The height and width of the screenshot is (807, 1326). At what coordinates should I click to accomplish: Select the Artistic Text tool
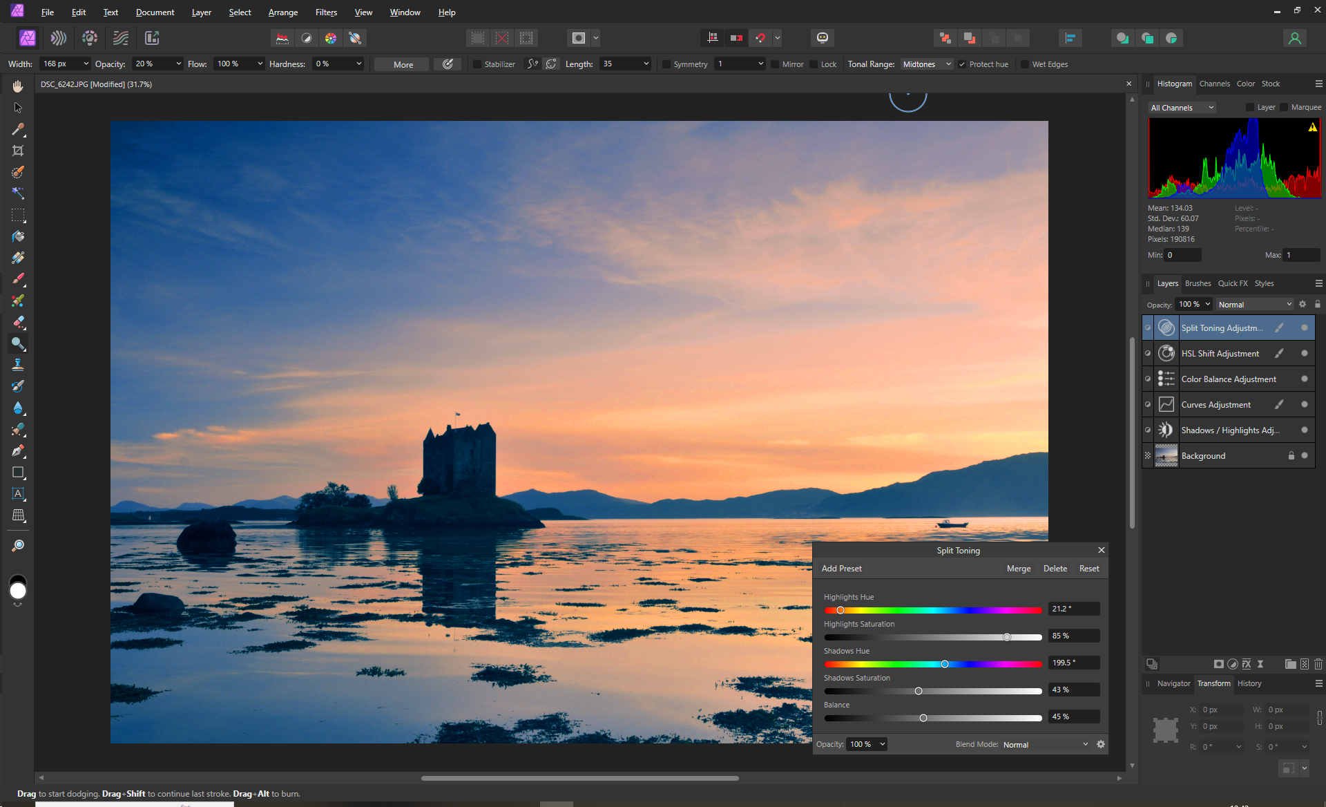[x=18, y=494]
